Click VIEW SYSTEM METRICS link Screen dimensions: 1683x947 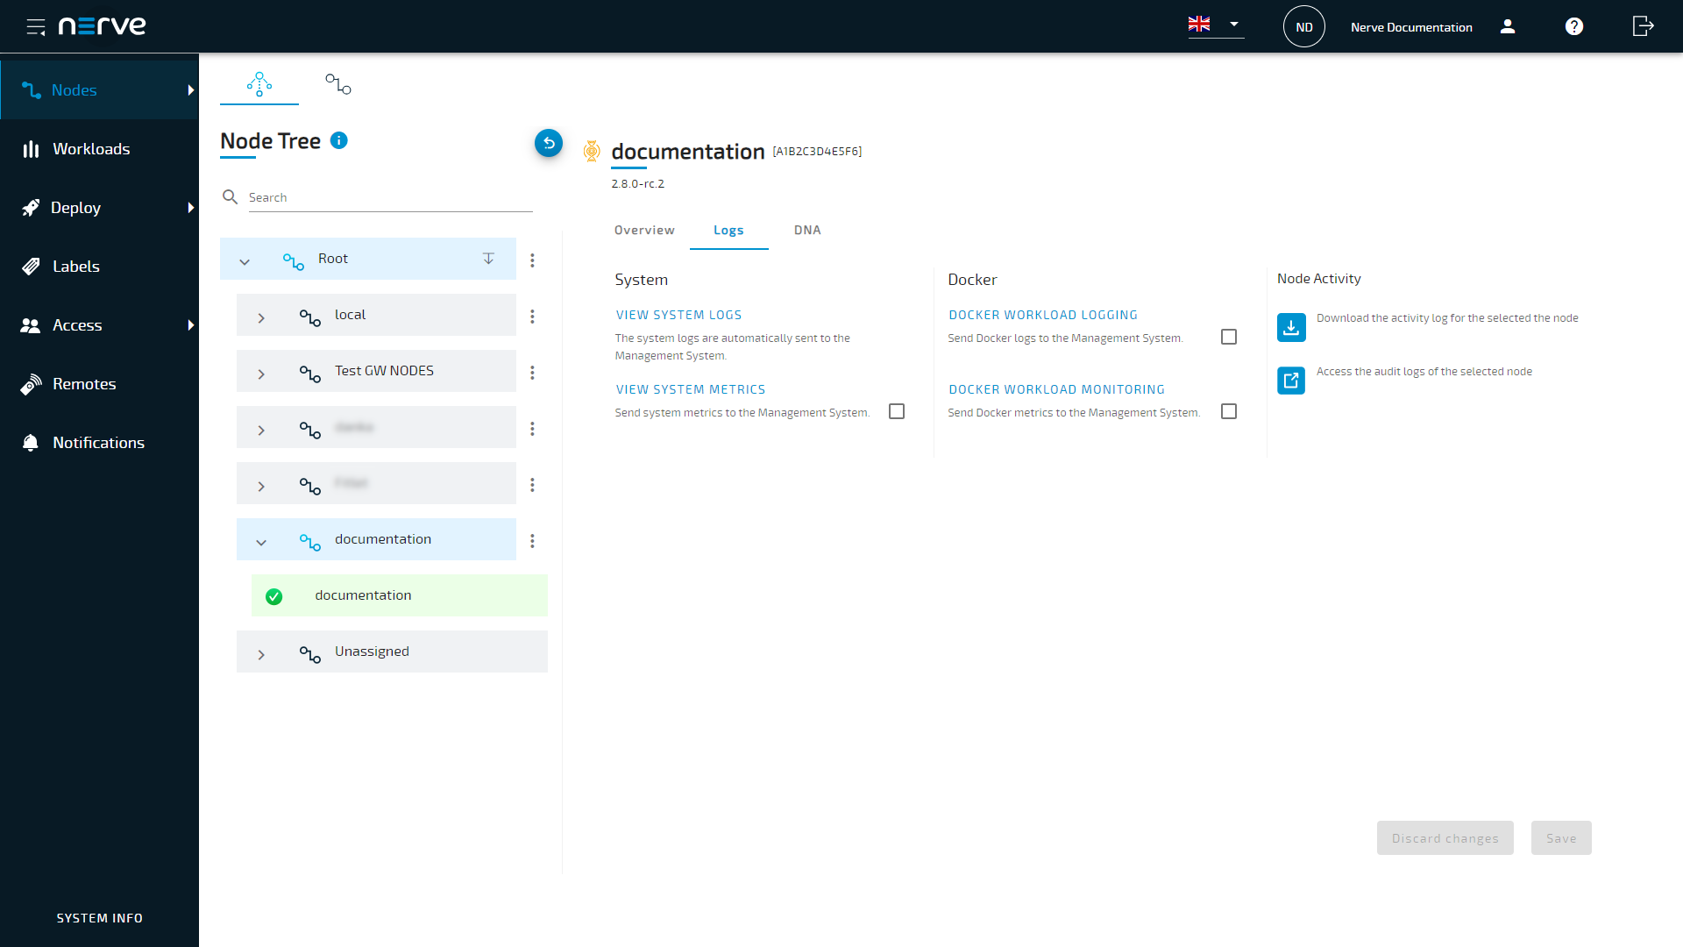[690, 388]
